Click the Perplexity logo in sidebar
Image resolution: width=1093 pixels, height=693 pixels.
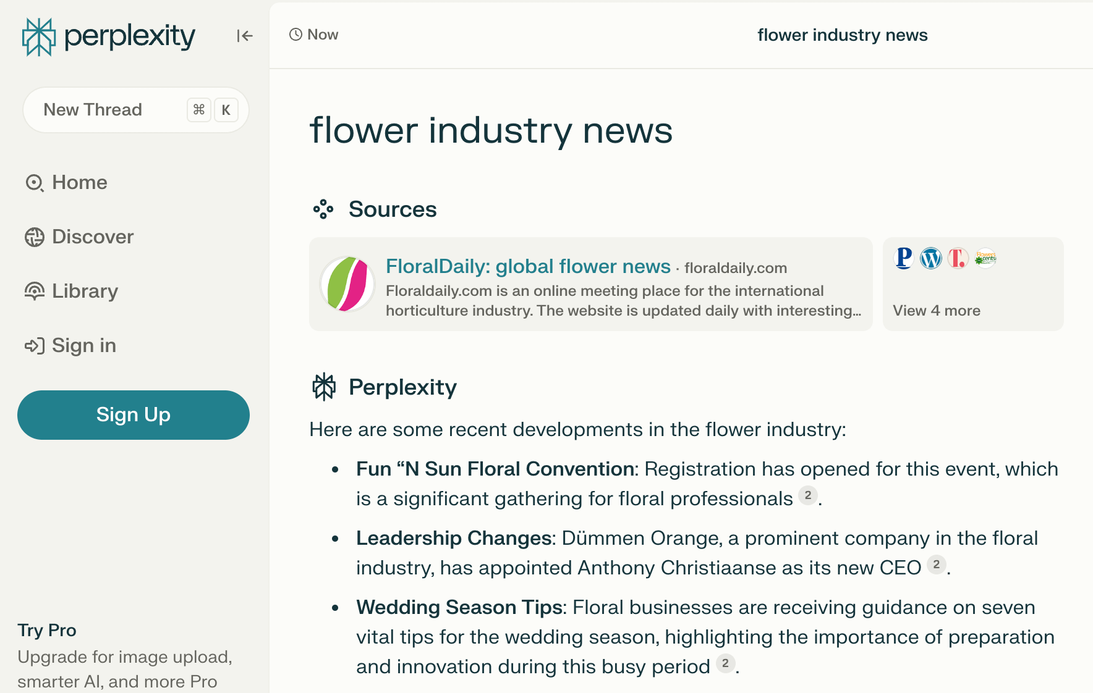click(x=109, y=36)
